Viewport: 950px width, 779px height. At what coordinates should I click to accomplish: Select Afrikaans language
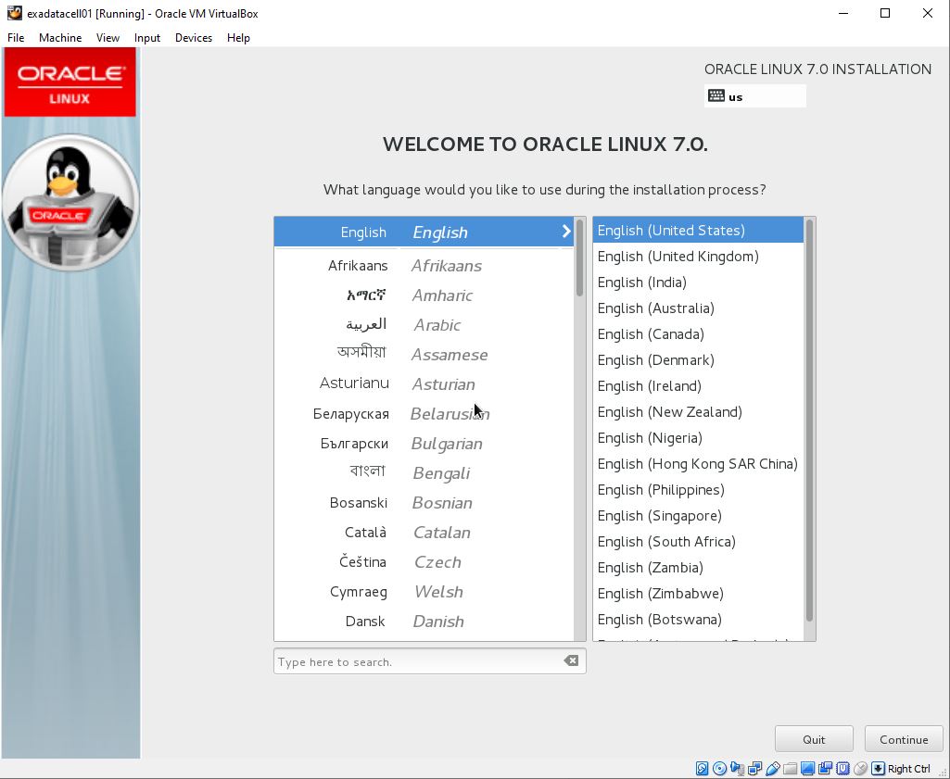424,265
